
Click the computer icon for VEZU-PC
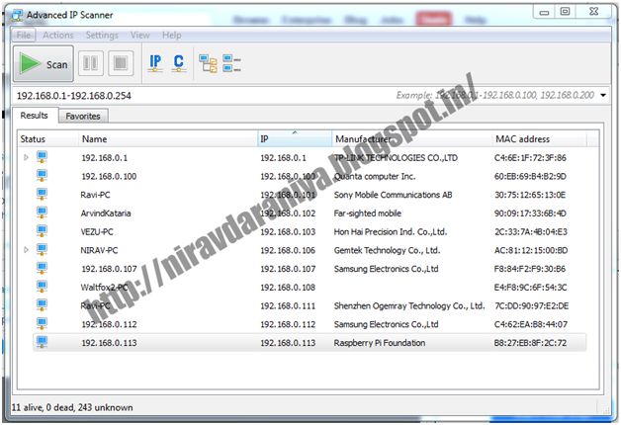[x=42, y=231]
